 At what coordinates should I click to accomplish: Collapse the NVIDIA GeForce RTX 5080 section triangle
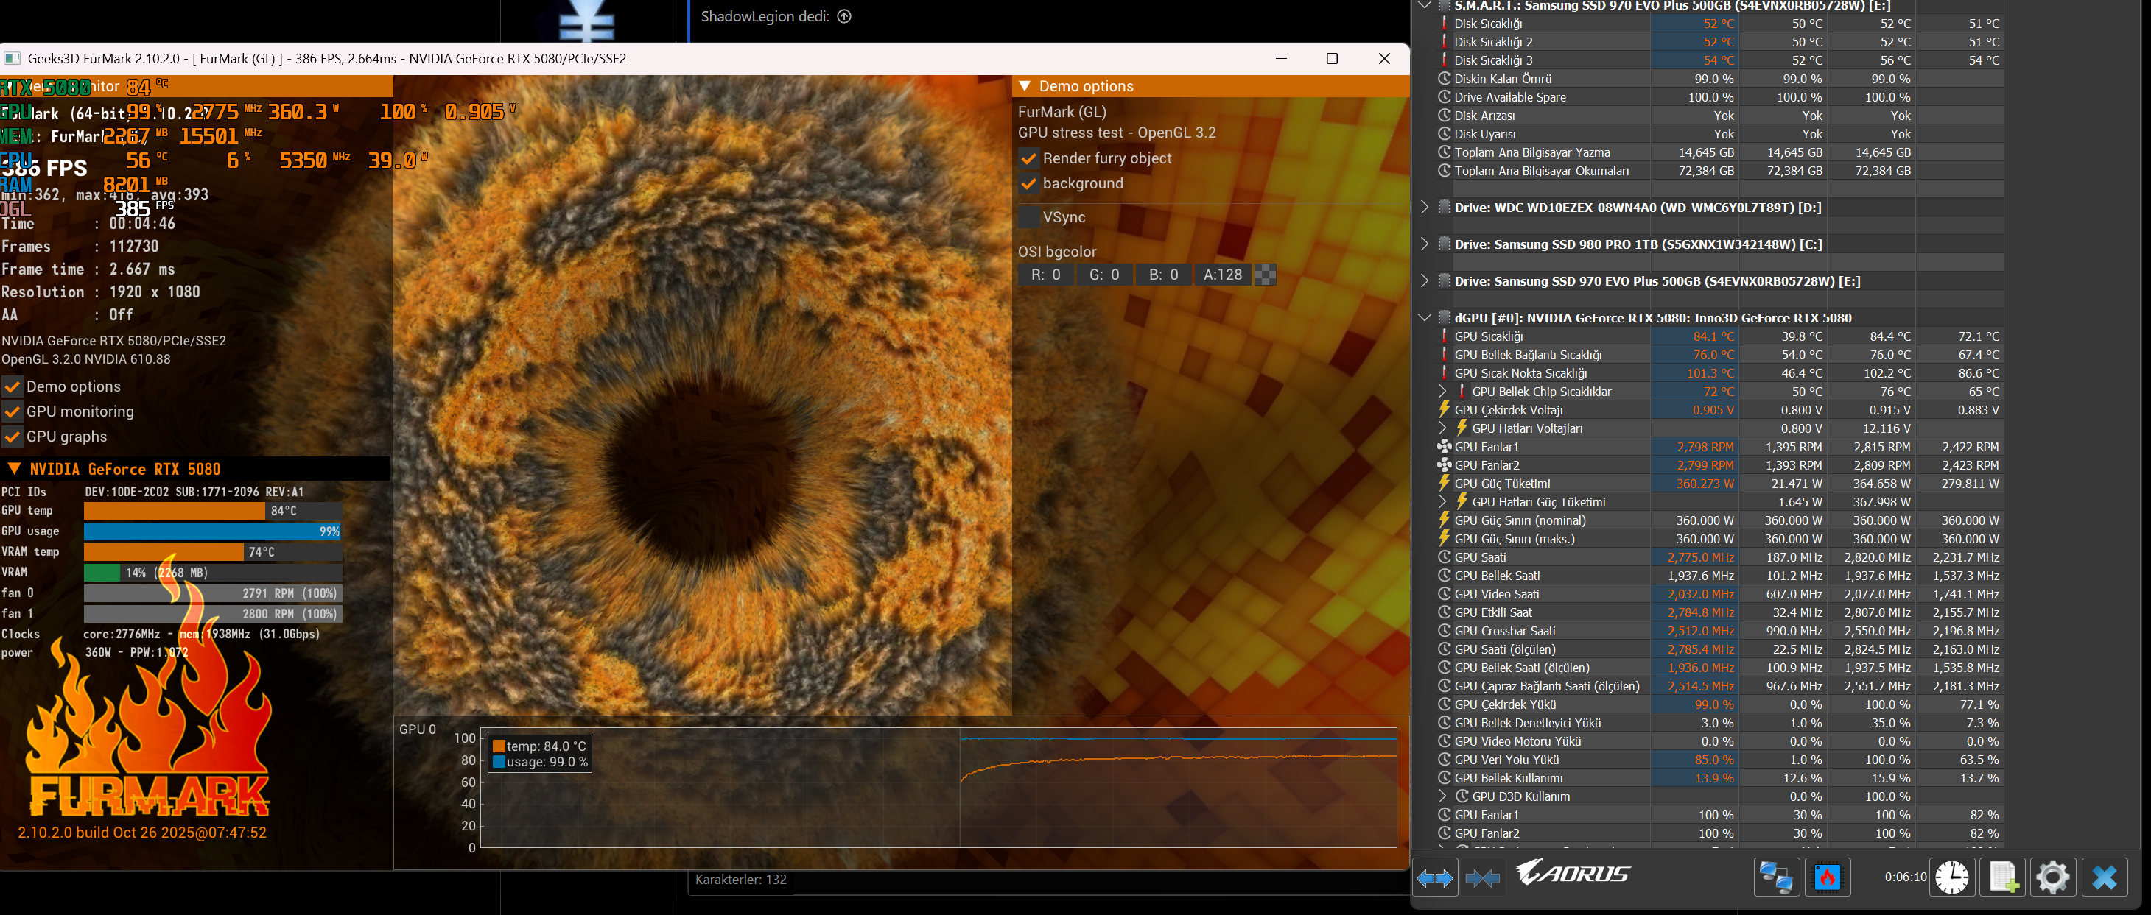[x=14, y=469]
